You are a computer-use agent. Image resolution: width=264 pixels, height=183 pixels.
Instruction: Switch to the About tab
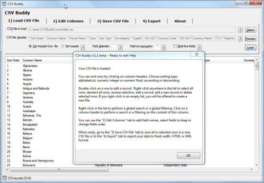tap(180, 21)
